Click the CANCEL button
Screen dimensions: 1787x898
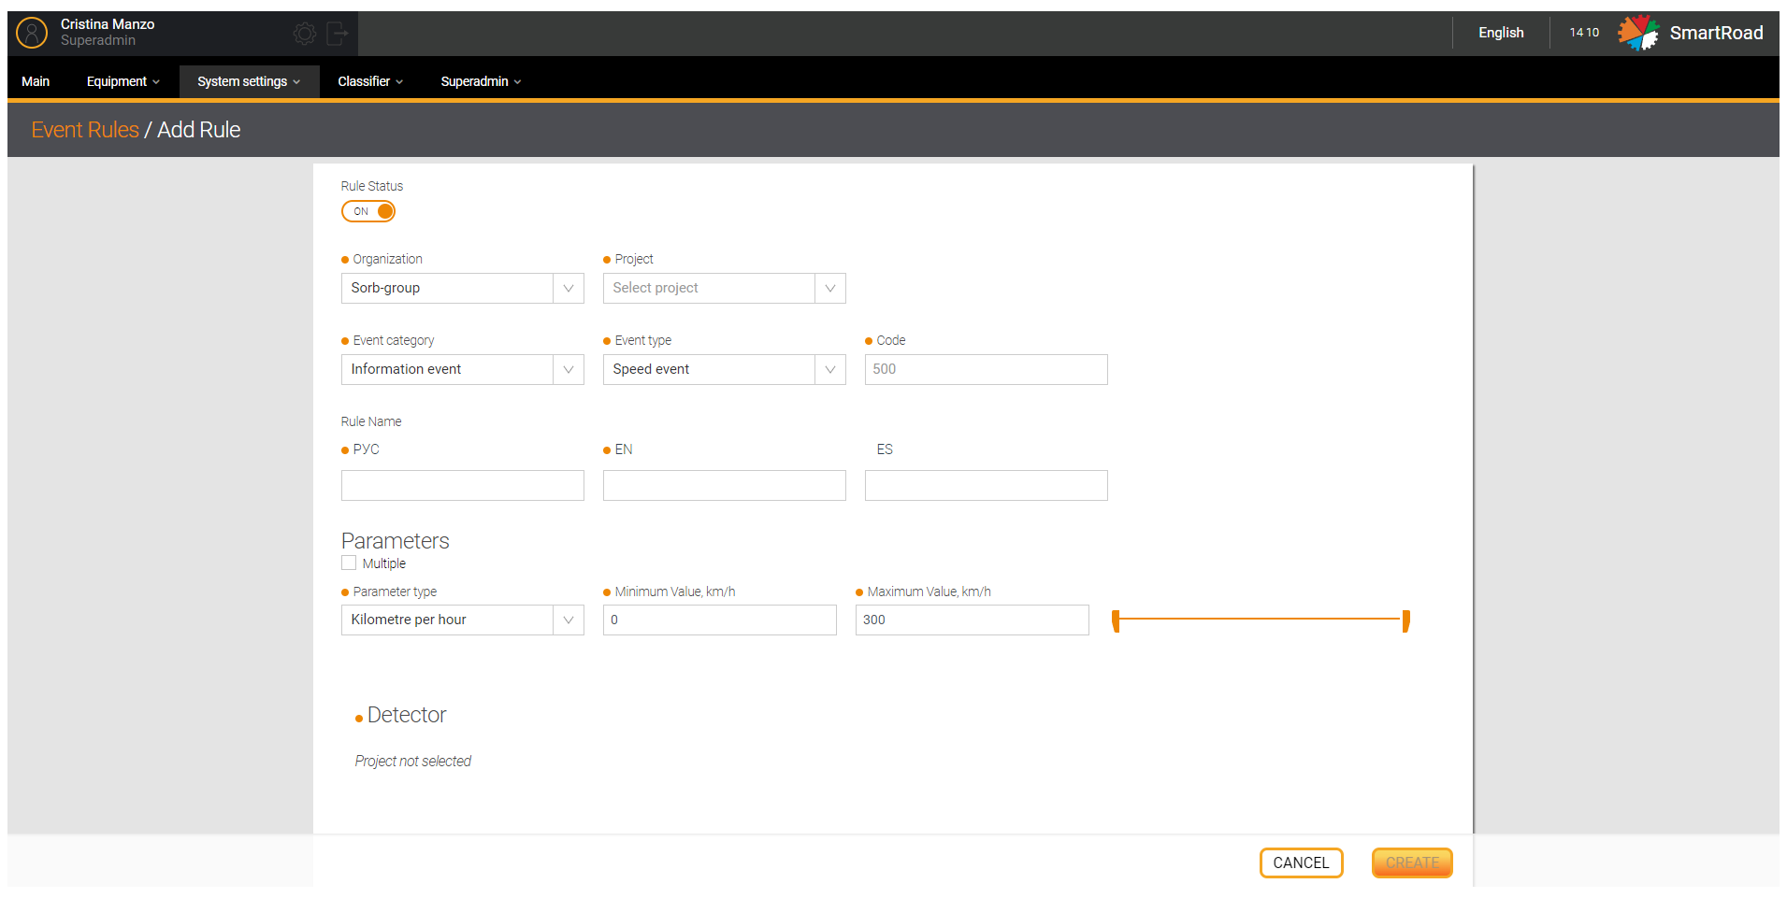point(1301,862)
